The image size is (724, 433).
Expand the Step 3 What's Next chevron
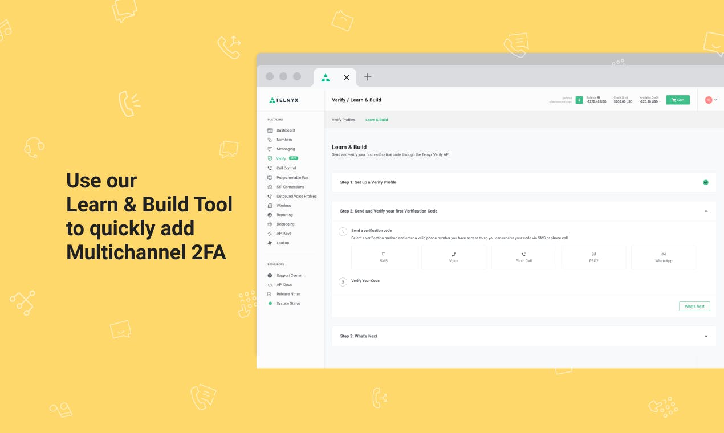coord(706,336)
